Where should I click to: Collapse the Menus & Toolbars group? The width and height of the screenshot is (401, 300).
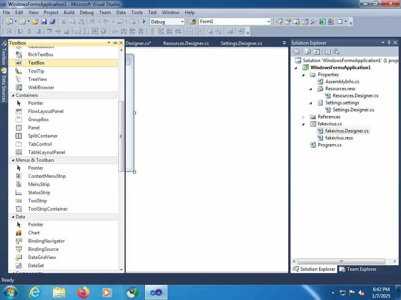[13, 160]
